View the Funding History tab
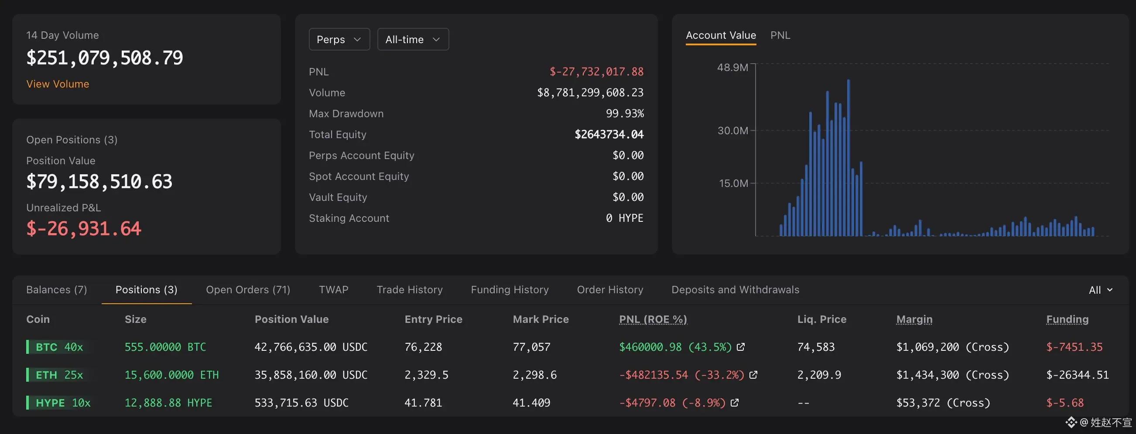The height and width of the screenshot is (434, 1136). pos(510,290)
